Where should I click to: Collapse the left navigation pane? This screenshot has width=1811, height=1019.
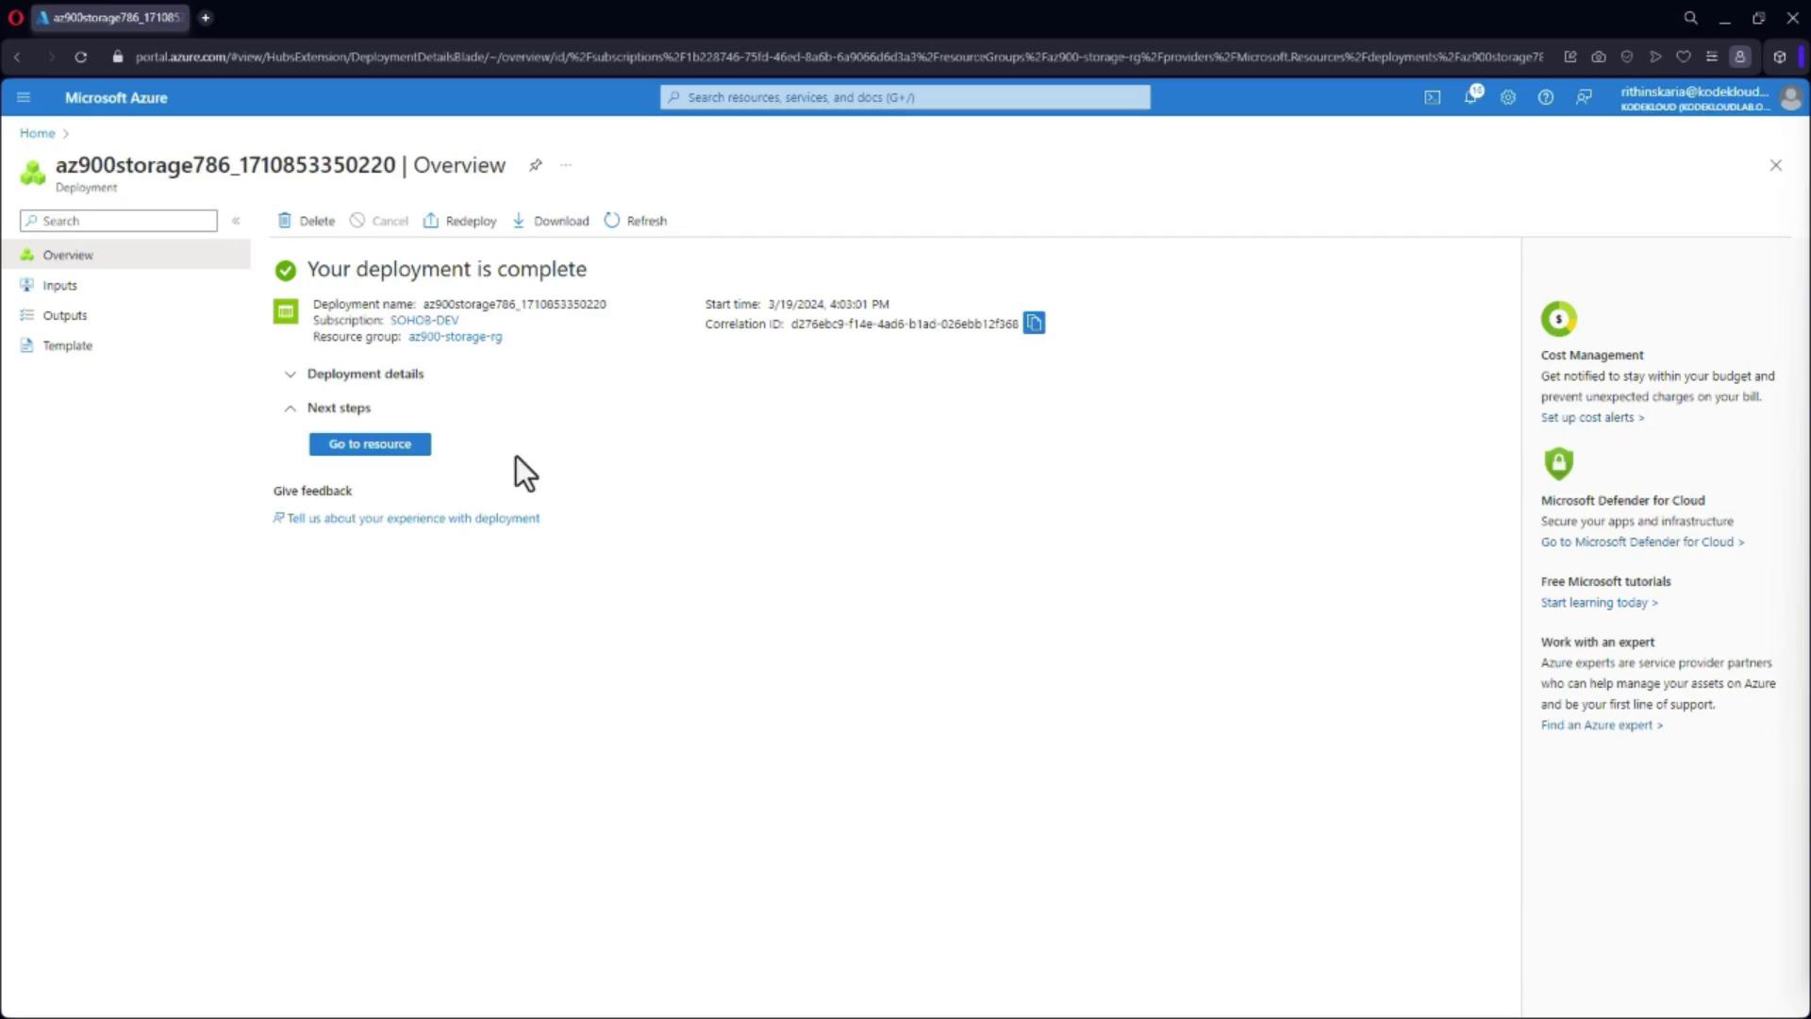[236, 221]
